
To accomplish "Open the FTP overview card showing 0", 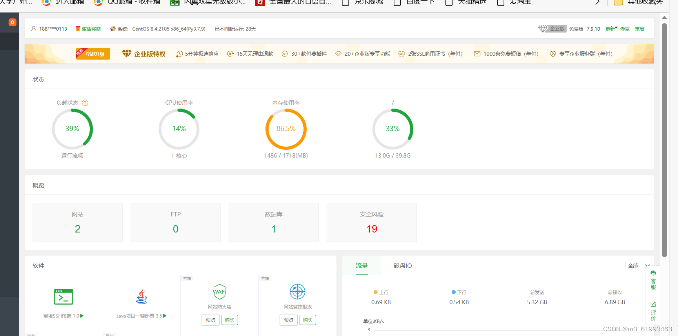I will 176,222.
